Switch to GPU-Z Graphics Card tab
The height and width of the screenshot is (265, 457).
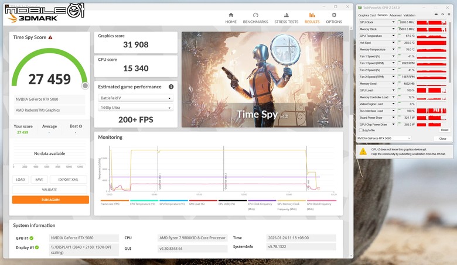pos(367,15)
